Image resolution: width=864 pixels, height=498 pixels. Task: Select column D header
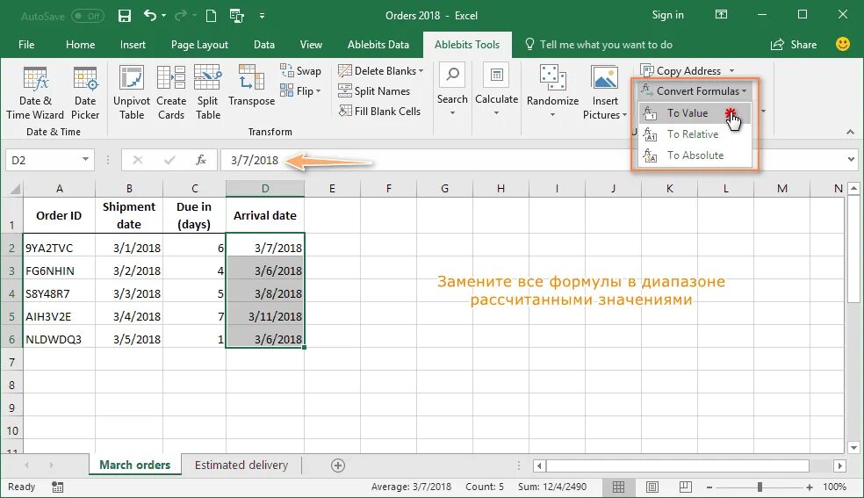coord(265,189)
